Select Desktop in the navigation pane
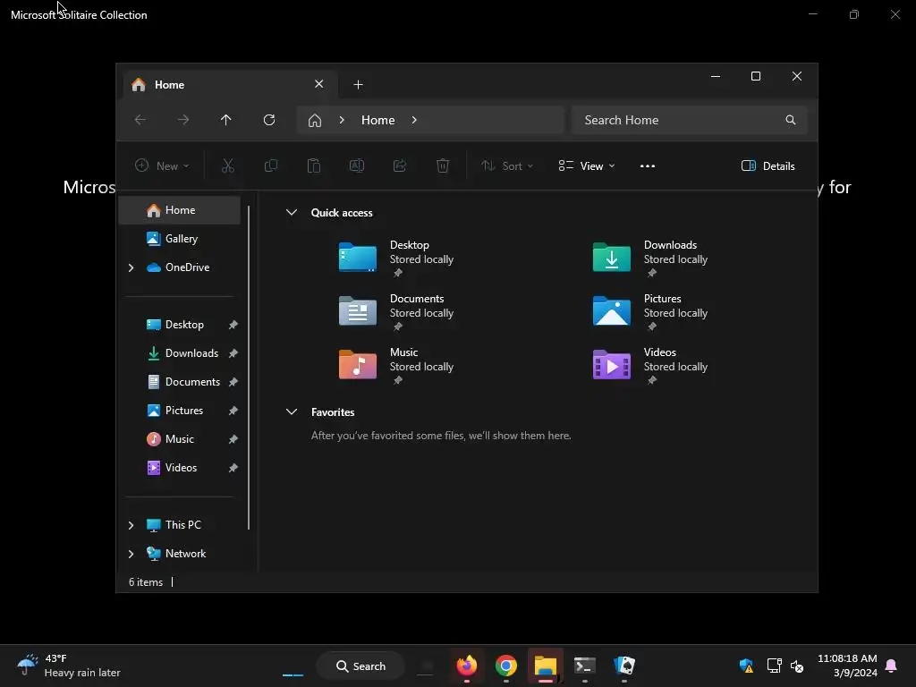Viewport: 916px width, 687px height. (x=179, y=325)
